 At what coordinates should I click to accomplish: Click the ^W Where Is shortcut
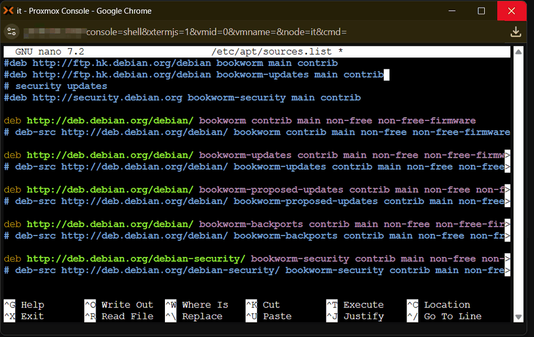tap(196, 305)
